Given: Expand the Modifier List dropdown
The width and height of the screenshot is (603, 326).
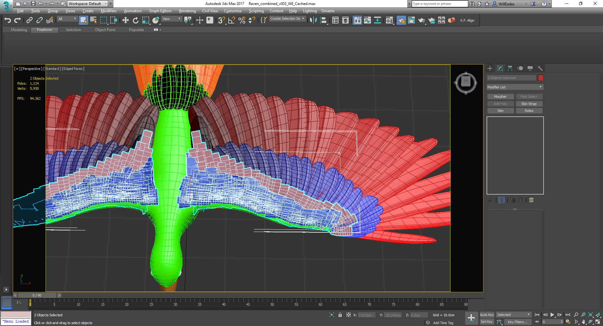Looking at the screenshot, I should click(515, 87).
